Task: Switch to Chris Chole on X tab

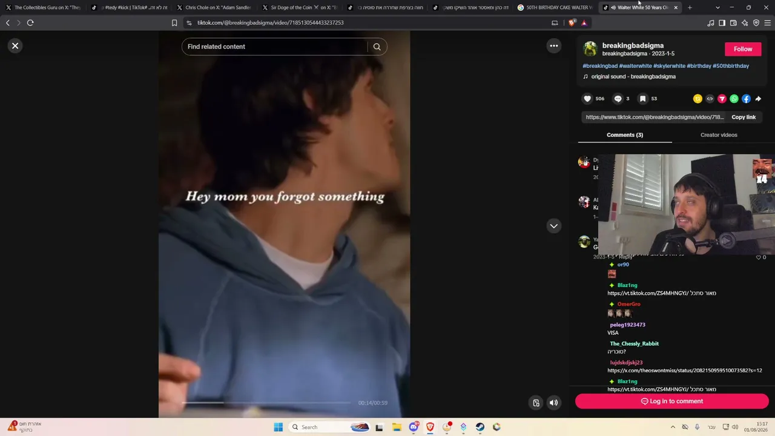Action: (x=214, y=7)
